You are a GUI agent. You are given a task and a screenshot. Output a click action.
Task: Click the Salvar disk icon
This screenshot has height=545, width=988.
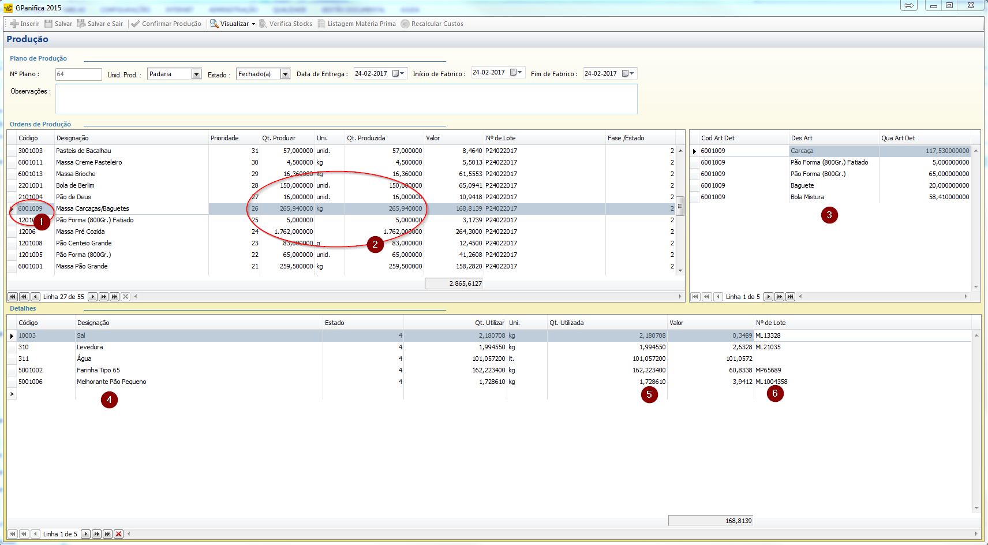click(49, 24)
